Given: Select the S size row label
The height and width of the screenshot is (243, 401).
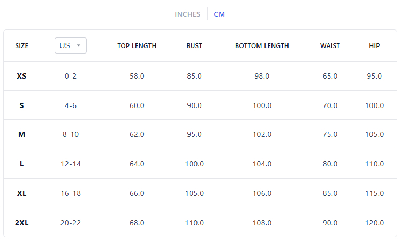Looking at the screenshot, I should 22,105.
